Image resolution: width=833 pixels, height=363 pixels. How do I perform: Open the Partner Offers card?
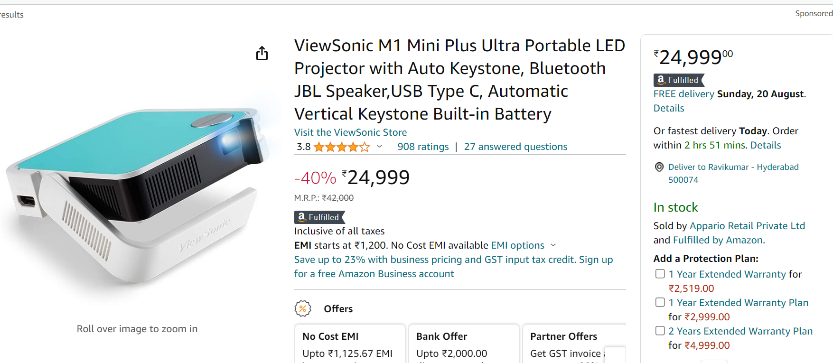(x=574, y=344)
